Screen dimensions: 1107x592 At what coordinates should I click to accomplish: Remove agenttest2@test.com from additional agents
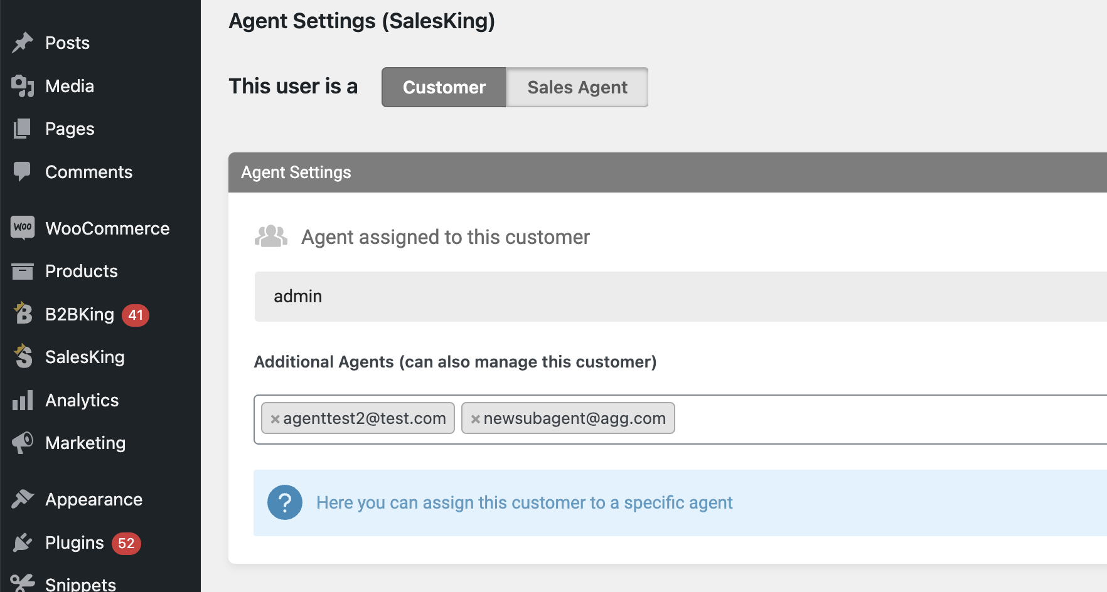click(x=275, y=419)
